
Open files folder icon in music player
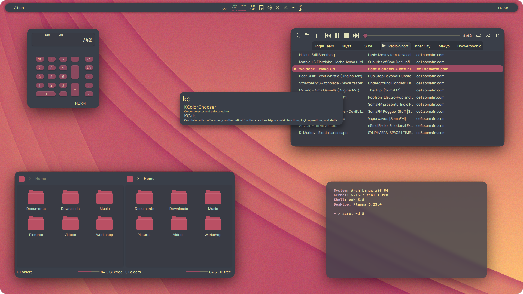(307, 36)
